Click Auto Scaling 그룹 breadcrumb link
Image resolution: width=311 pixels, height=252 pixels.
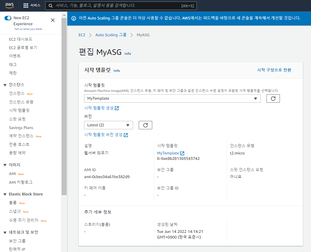tap(111, 35)
